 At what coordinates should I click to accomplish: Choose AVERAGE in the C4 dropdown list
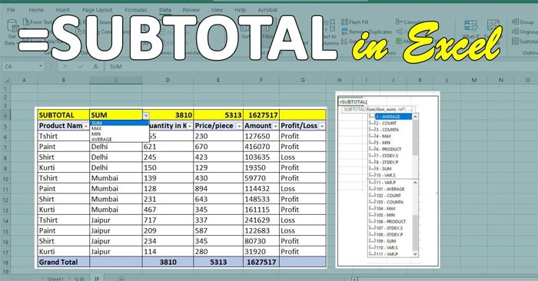(x=119, y=140)
